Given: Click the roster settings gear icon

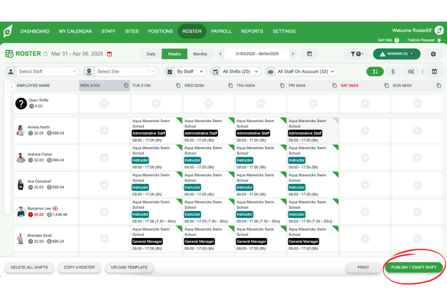Looking at the screenshot, I should click(x=433, y=54).
